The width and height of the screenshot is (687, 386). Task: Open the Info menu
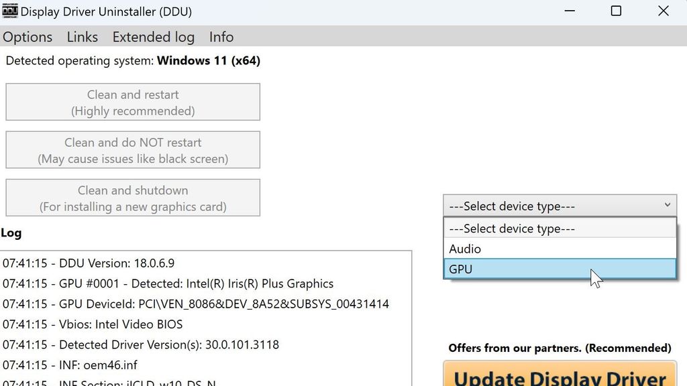[x=221, y=37]
